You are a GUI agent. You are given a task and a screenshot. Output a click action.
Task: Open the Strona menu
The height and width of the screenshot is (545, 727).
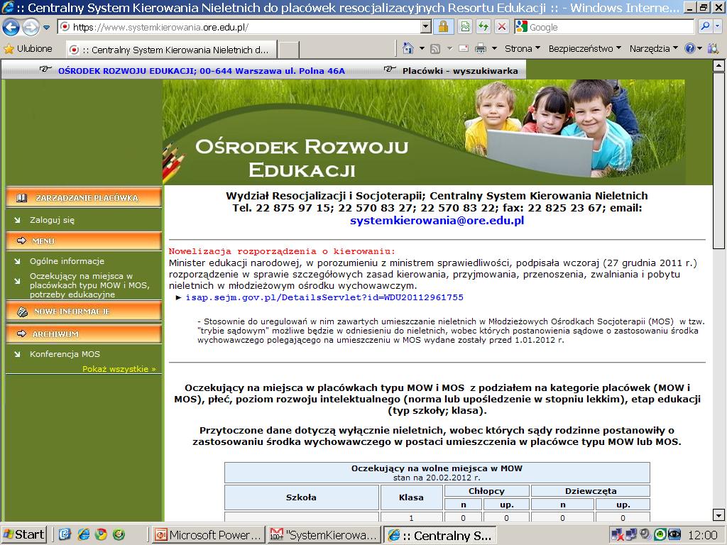click(x=523, y=49)
